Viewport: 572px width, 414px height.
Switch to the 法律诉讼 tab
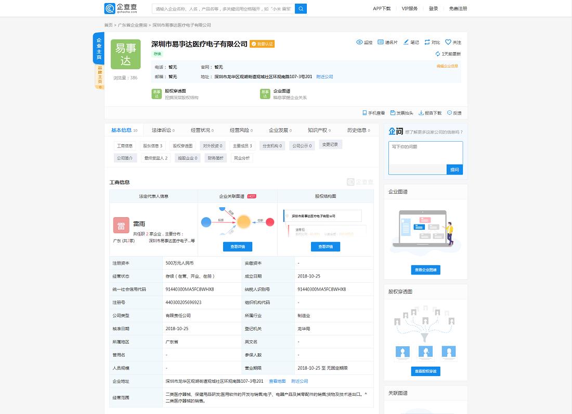[x=161, y=130]
